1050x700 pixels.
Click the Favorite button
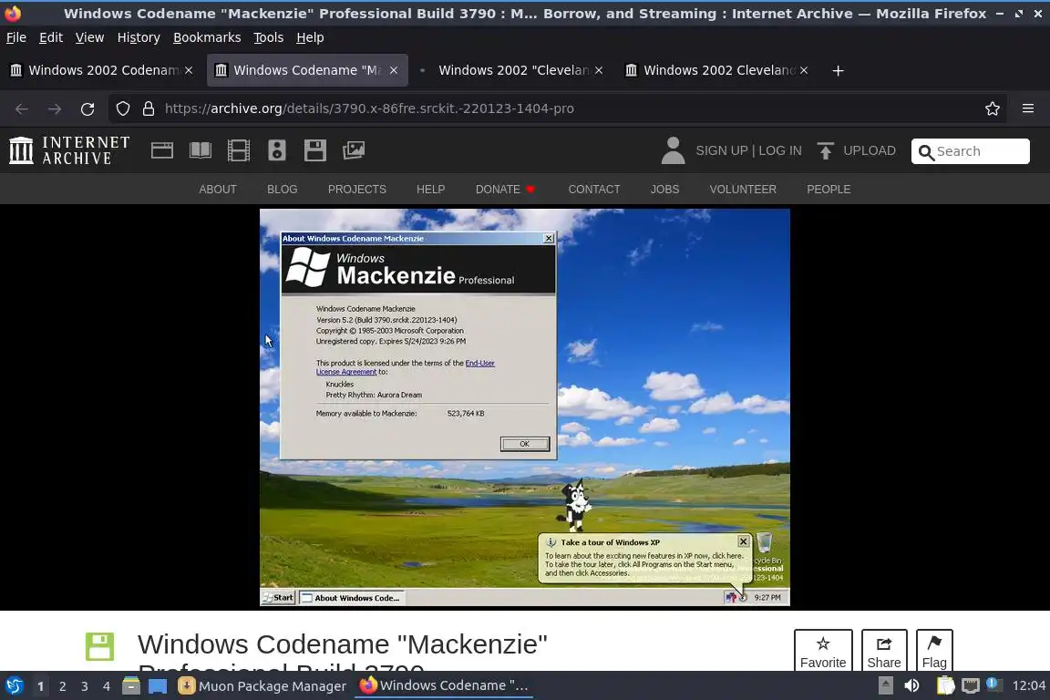pos(823,651)
